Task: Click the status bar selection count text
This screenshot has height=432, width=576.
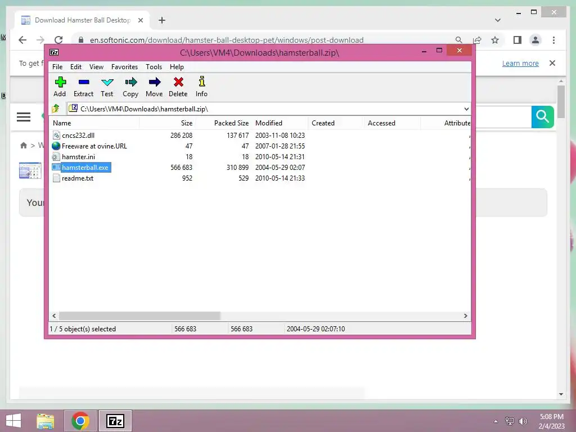Action: coord(83,328)
